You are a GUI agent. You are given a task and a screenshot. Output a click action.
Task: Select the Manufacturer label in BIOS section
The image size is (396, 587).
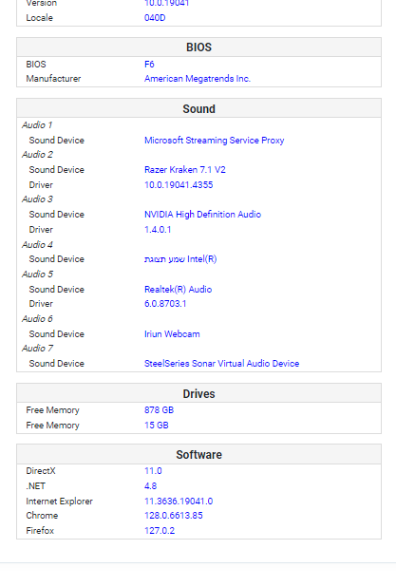pos(53,79)
